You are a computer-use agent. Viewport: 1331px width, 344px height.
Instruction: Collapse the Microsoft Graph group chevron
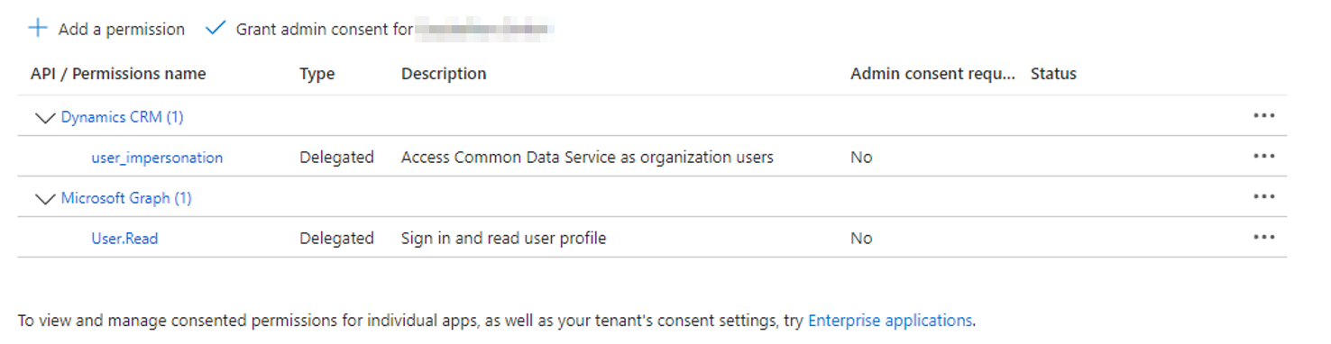[44, 199]
